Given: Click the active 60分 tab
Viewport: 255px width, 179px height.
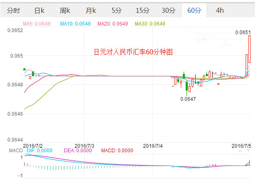Looking at the screenshot, I should point(194,10).
